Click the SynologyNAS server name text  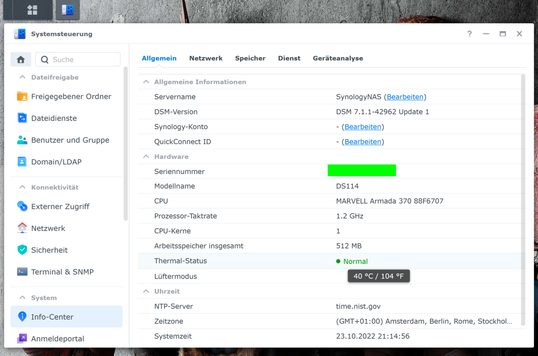click(x=359, y=97)
